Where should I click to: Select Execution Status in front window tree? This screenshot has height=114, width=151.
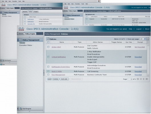26,45
